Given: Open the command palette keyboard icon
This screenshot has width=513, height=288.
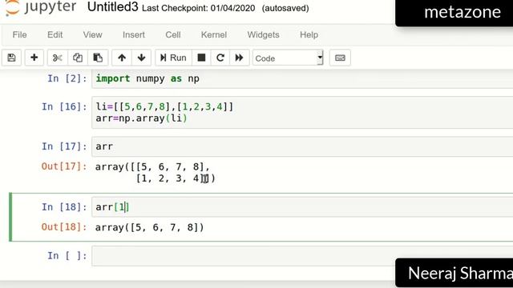Looking at the screenshot, I should point(340,58).
